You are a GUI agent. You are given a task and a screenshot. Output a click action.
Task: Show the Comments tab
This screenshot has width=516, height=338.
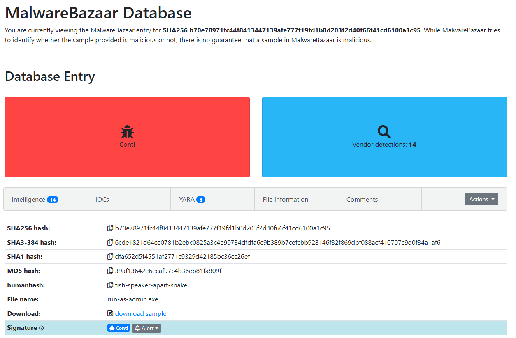point(362,200)
